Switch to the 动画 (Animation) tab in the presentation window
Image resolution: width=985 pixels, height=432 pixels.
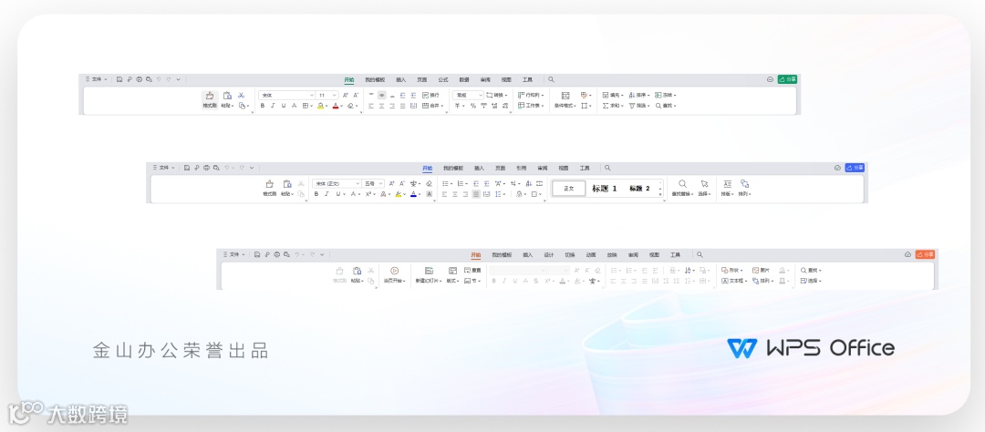click(590, 255)
